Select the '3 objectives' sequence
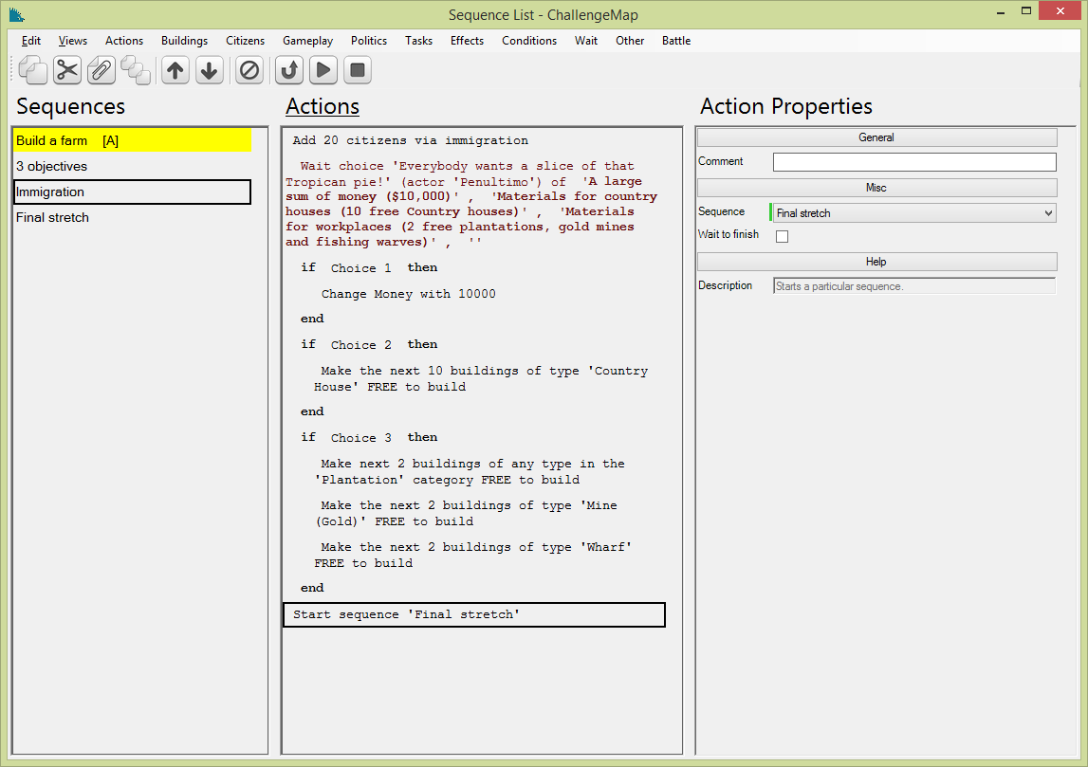Image resolution: width=1088 pixels, height=767 pixels. coord(133,167)
